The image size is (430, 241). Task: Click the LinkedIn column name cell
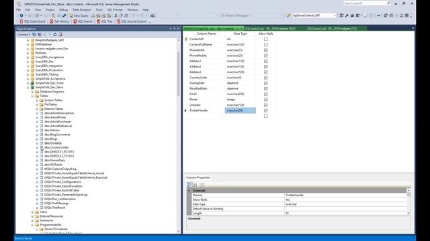tap(207, 105)
